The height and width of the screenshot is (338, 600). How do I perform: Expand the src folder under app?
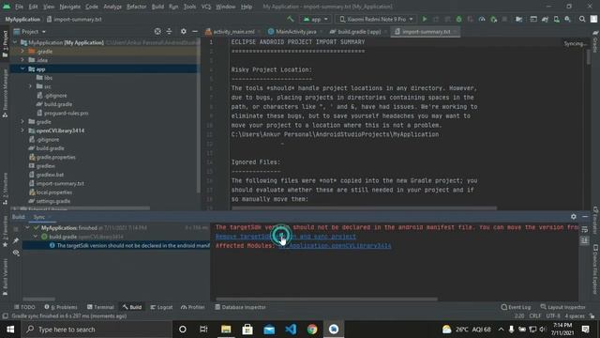(x=30, y=86)
